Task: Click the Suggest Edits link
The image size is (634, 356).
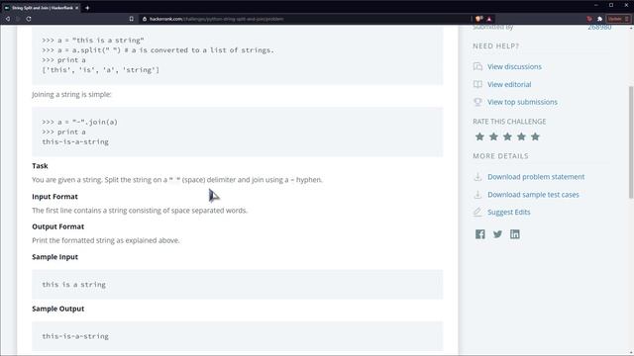Action: pos(508,212)
